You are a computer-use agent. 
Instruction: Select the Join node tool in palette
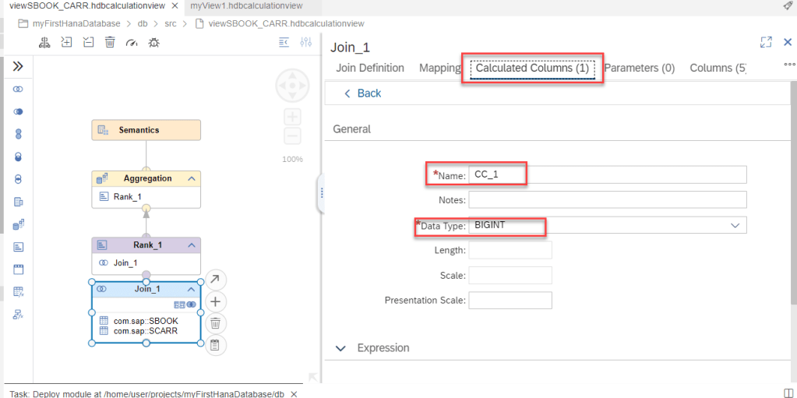18,90
